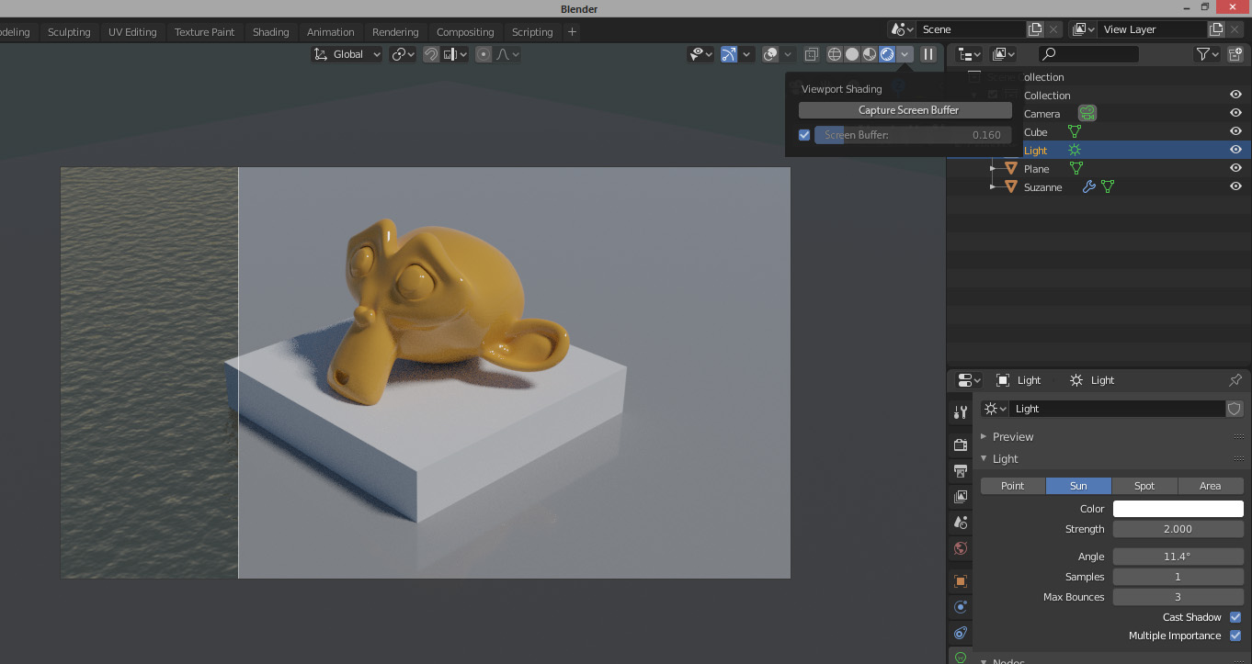Open the Shading workspace tab

point(270,32)
